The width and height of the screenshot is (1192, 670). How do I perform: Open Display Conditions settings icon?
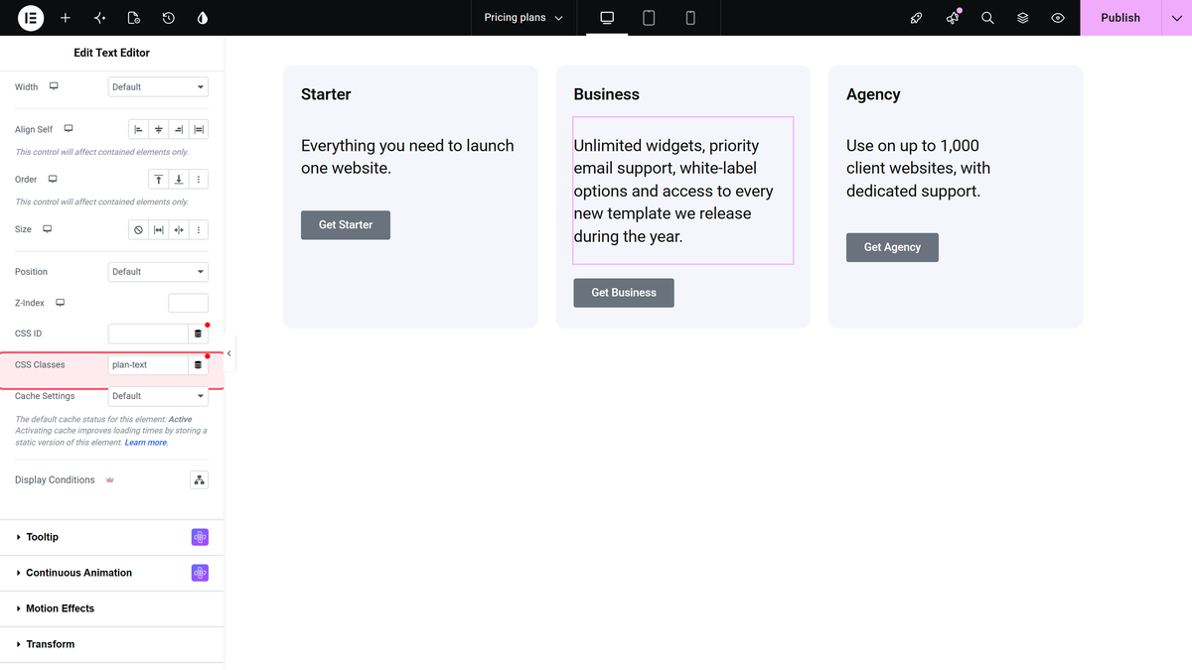(x=200, y=480)
